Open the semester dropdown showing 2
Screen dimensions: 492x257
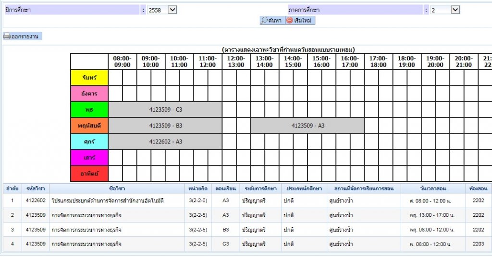tap(445, 10)
